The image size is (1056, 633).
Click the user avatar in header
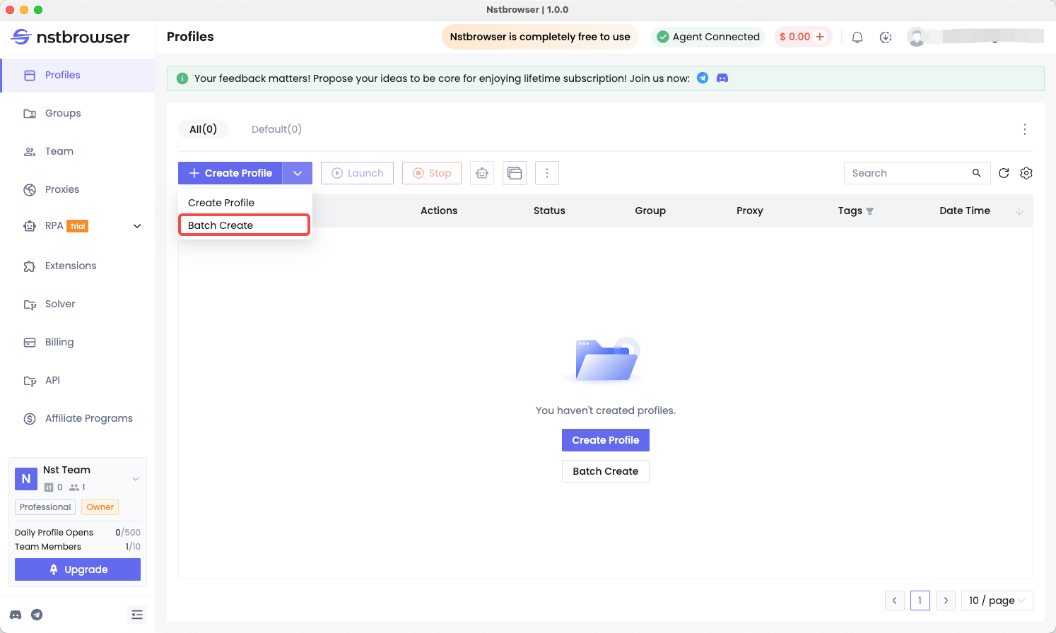pyautogui.click(x=917, y=37)
